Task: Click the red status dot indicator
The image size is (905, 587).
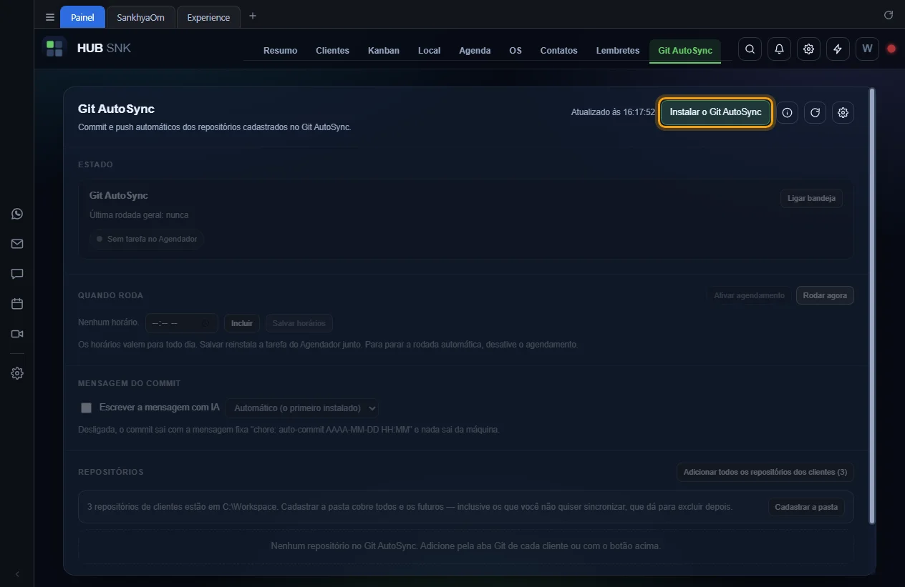Action: tap(891, 49)
